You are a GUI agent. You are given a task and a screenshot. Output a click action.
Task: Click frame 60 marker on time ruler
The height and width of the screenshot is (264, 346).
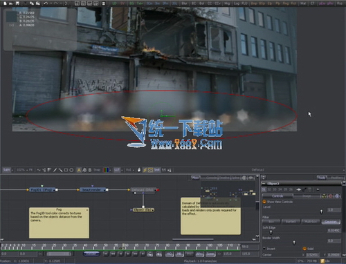(x=126, y=246)
